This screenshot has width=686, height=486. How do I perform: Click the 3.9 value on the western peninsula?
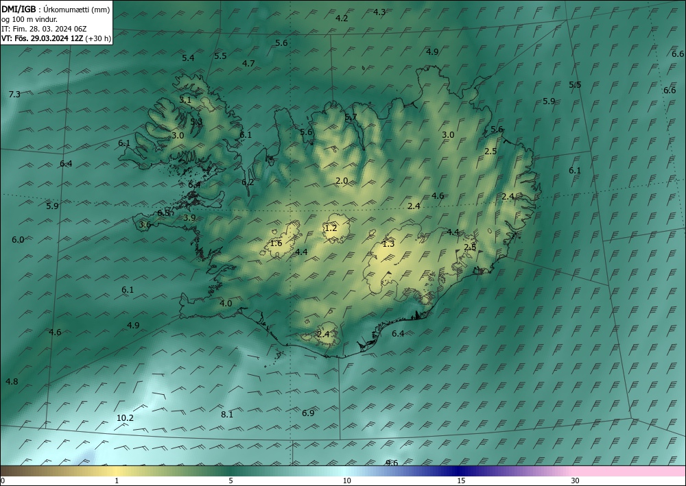[189, 218]
